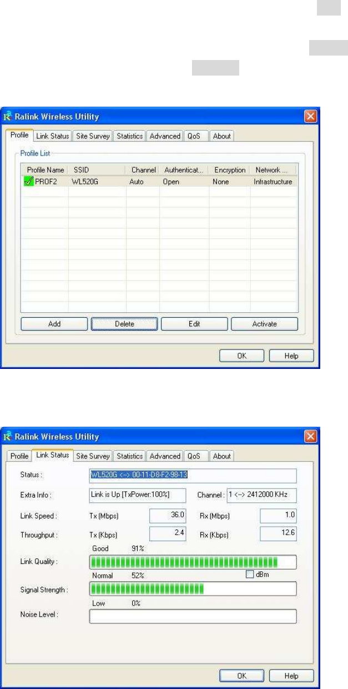Open the Statistics tab in the lower window
348x689 pixels.
click(130, 456)
